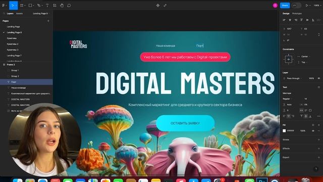Click the ОСТАВИТЬ ЗАЯВКУ button on canvas
Viewport: 323px width, 182px height.
(x=185, y=123)
